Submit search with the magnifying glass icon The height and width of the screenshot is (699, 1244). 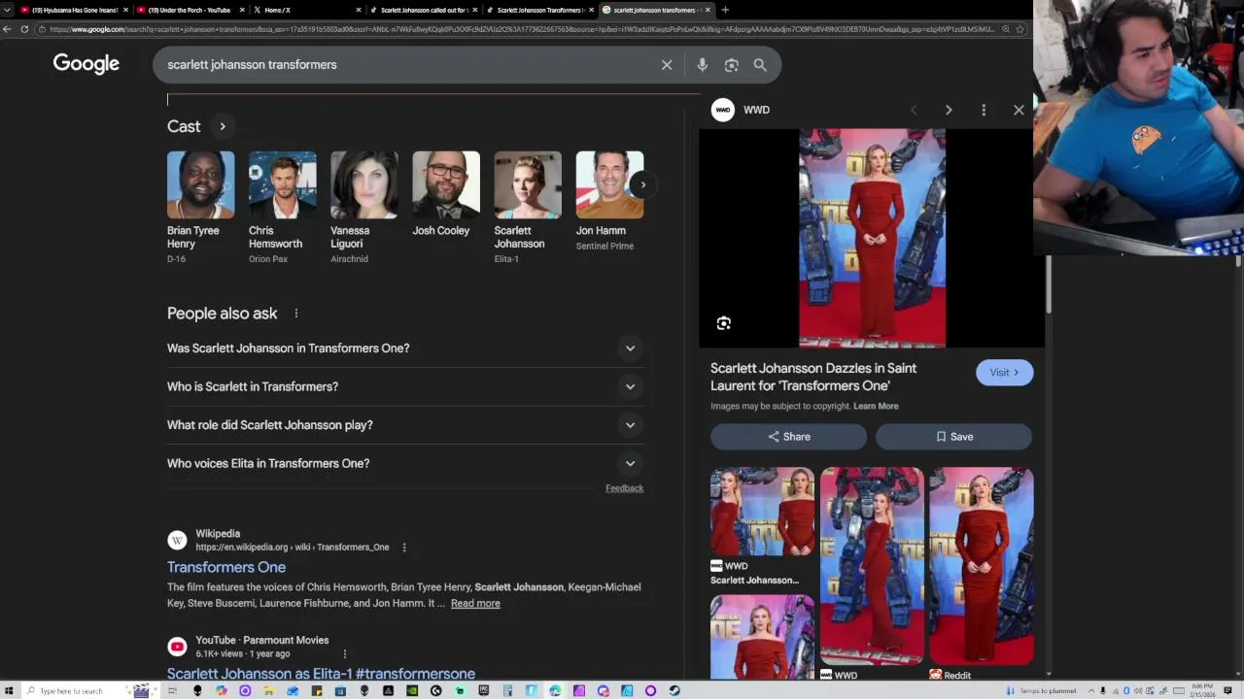tap(760, 65)
